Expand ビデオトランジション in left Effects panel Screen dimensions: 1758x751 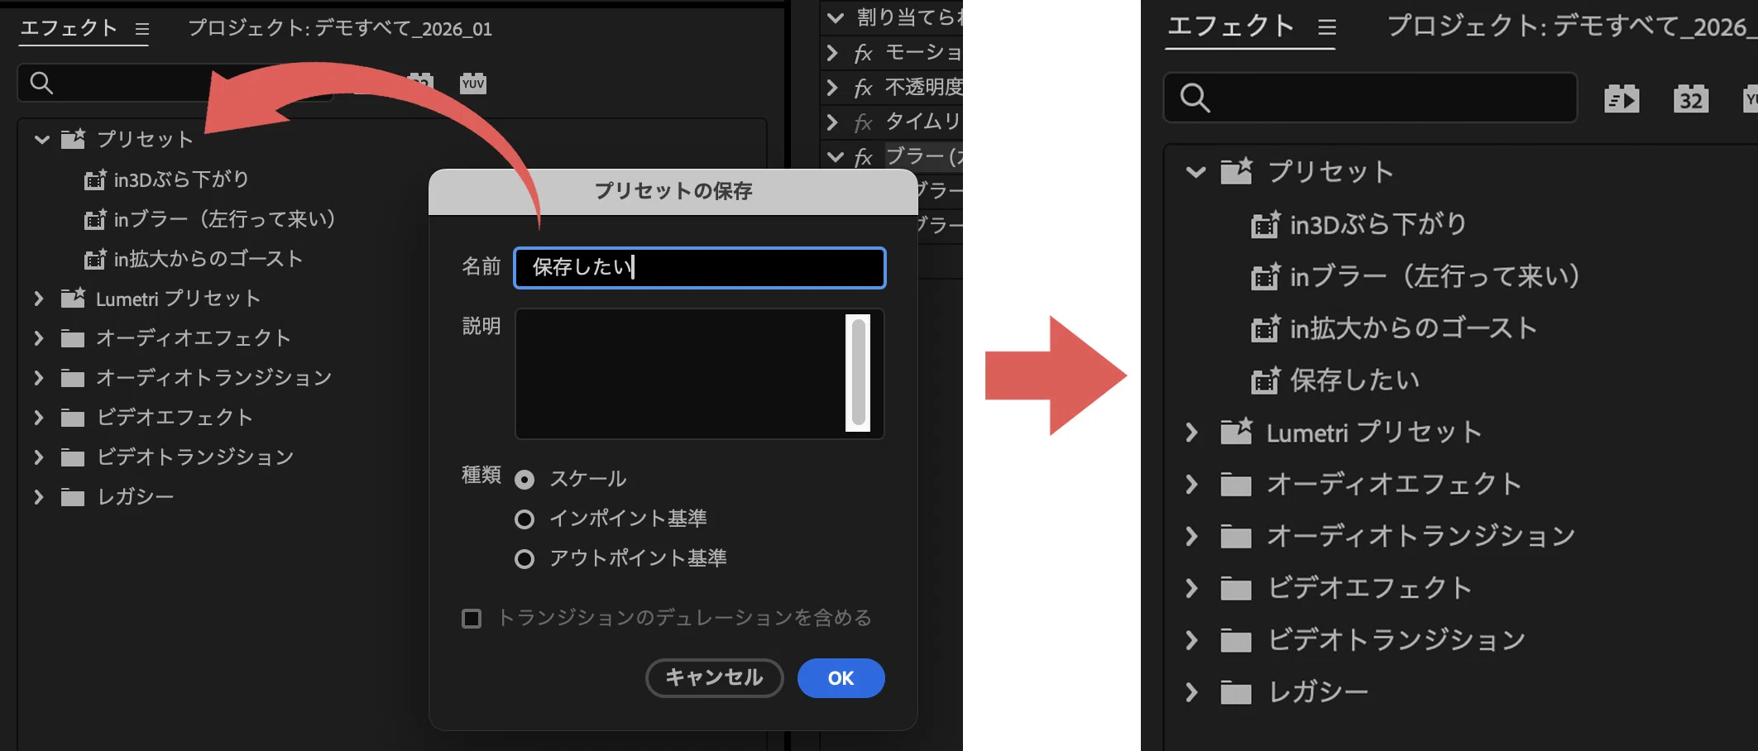[38, 457]
